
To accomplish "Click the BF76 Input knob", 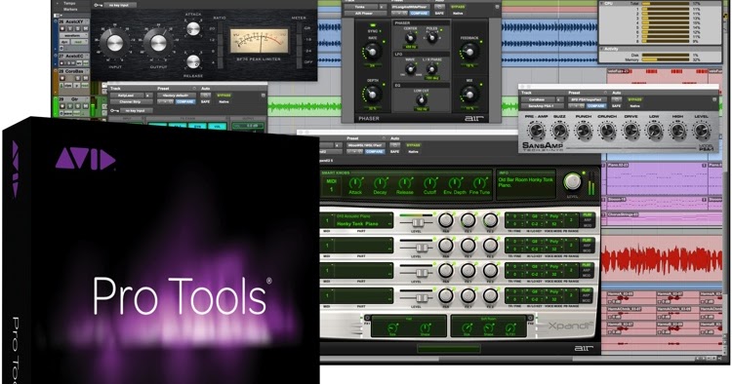I will pyautogui.click(x=115, y=43).
